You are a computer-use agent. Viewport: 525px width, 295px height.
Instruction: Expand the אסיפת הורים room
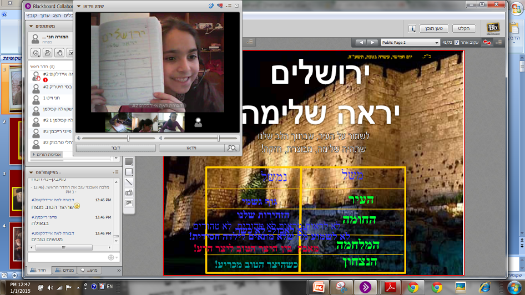click(33, 155)
